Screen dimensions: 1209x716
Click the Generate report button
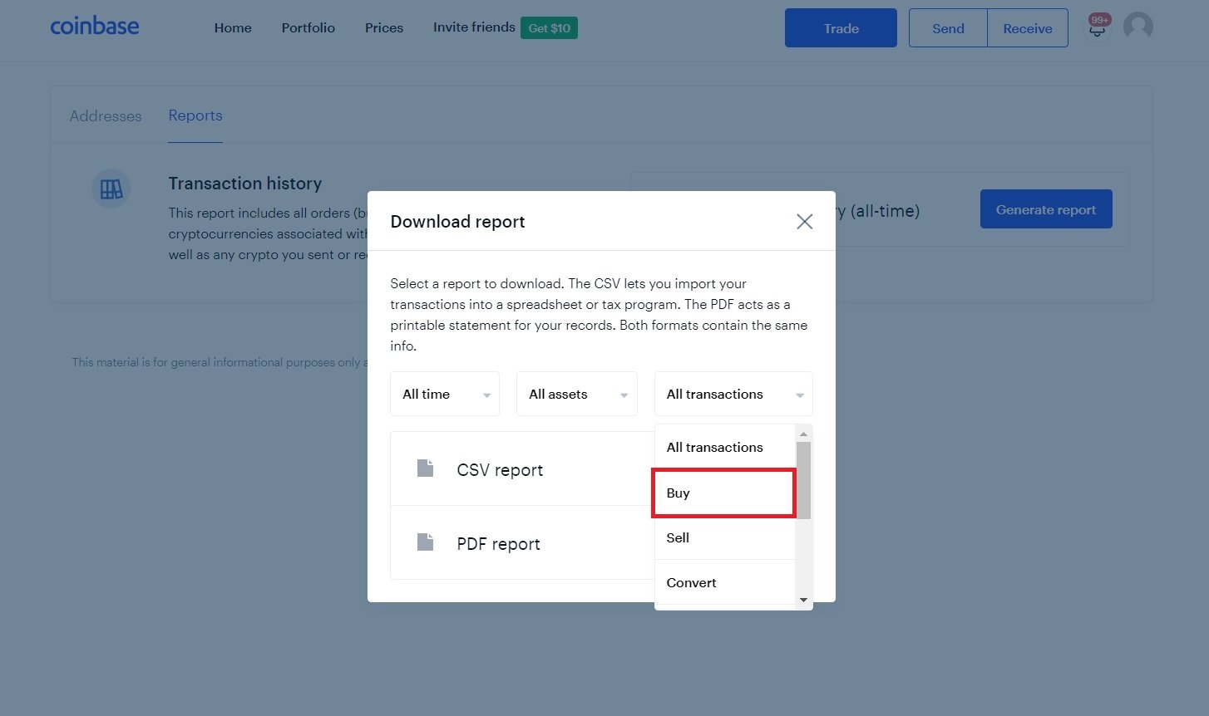pyautogui.click(x=1046, y=209)
